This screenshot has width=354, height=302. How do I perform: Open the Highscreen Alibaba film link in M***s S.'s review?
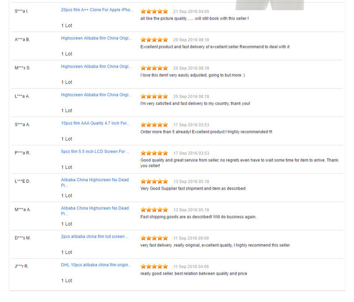click(96, 66)
